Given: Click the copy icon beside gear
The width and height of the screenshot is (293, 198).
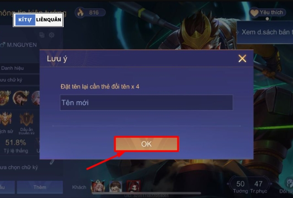Looking at the screenshot, I should tap(42, 35).
